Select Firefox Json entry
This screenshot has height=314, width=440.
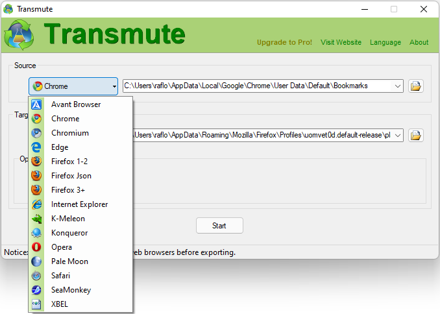point(81,176)
